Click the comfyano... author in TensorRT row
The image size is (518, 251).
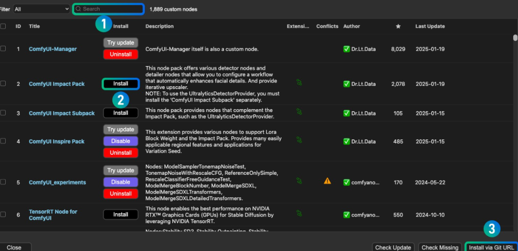[365, 215]
